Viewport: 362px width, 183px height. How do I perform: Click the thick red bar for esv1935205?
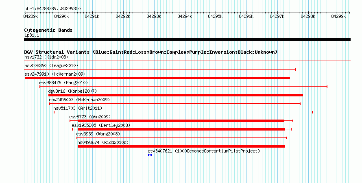point(181,129)
